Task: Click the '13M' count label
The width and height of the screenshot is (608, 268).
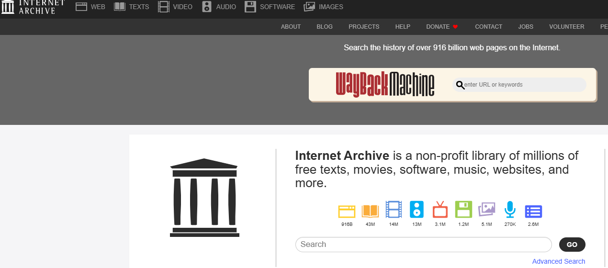Action: pos(417,224)
